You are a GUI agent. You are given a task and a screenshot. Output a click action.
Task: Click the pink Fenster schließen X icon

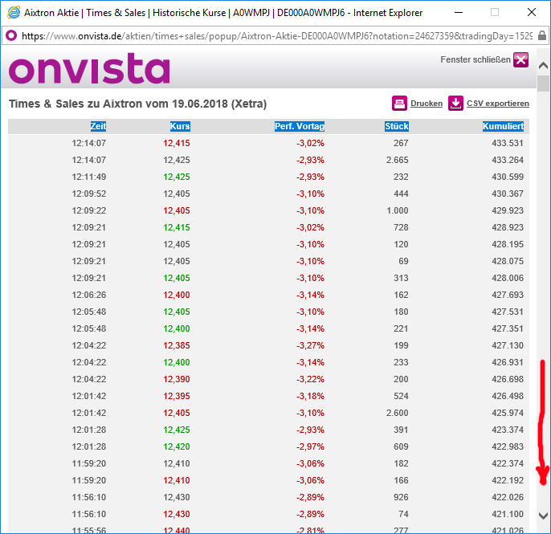[x=520, y=59]
